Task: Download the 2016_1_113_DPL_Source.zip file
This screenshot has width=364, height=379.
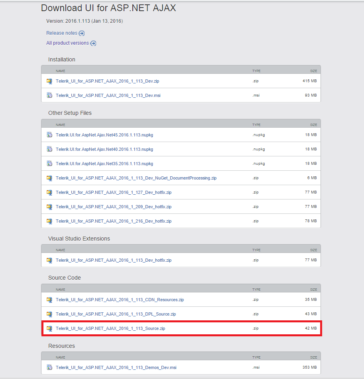Action: tap(116, 314)
